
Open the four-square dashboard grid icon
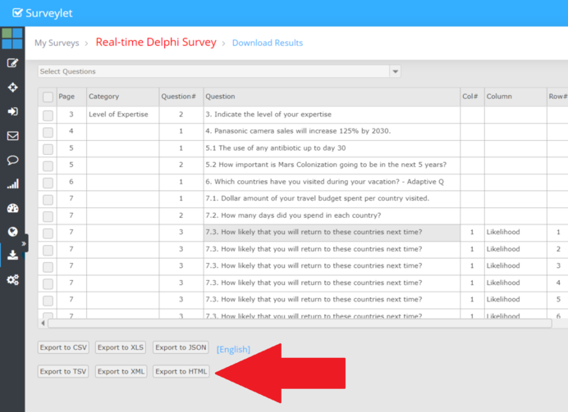click(12, 38)
